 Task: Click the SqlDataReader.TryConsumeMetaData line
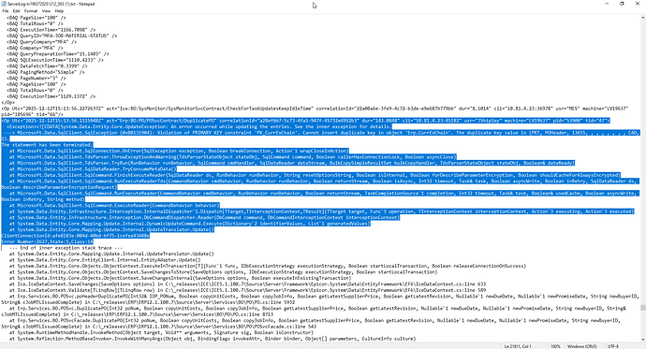point(93,169)
